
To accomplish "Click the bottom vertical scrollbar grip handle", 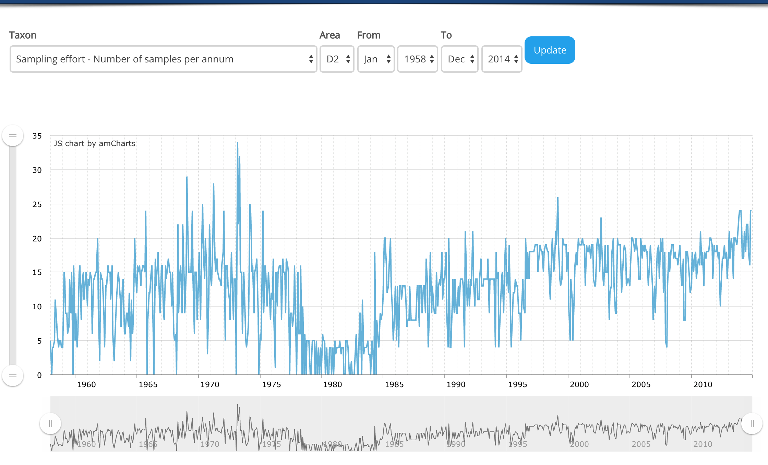I will point(13,376).
